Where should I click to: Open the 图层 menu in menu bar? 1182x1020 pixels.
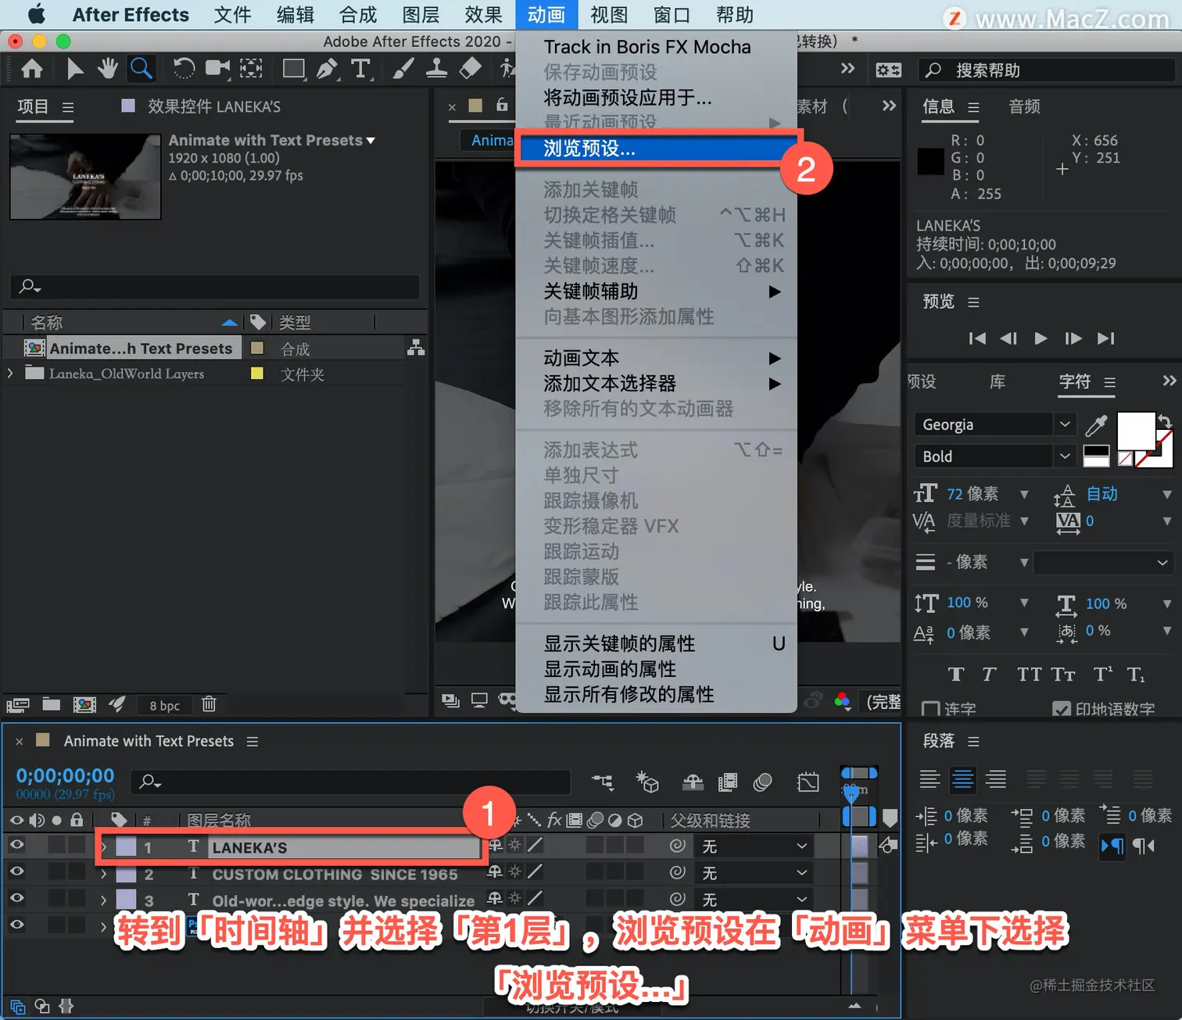(x=421, y=15)
